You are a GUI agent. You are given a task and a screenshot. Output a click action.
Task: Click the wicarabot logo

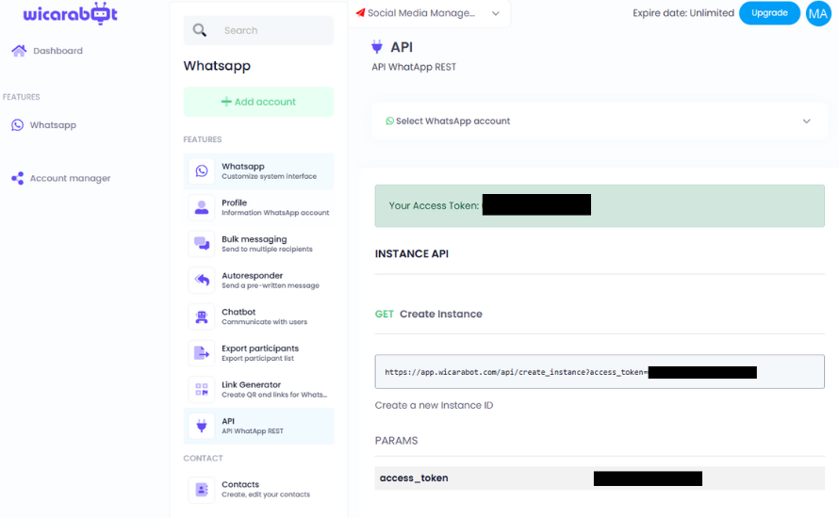(x=70, y=13)
